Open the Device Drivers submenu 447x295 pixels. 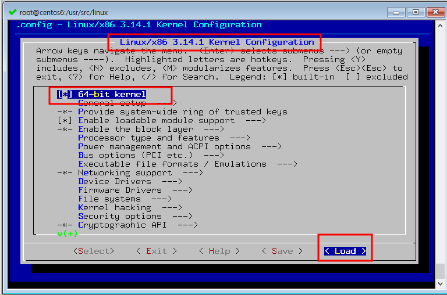click(x=130, y=182)
